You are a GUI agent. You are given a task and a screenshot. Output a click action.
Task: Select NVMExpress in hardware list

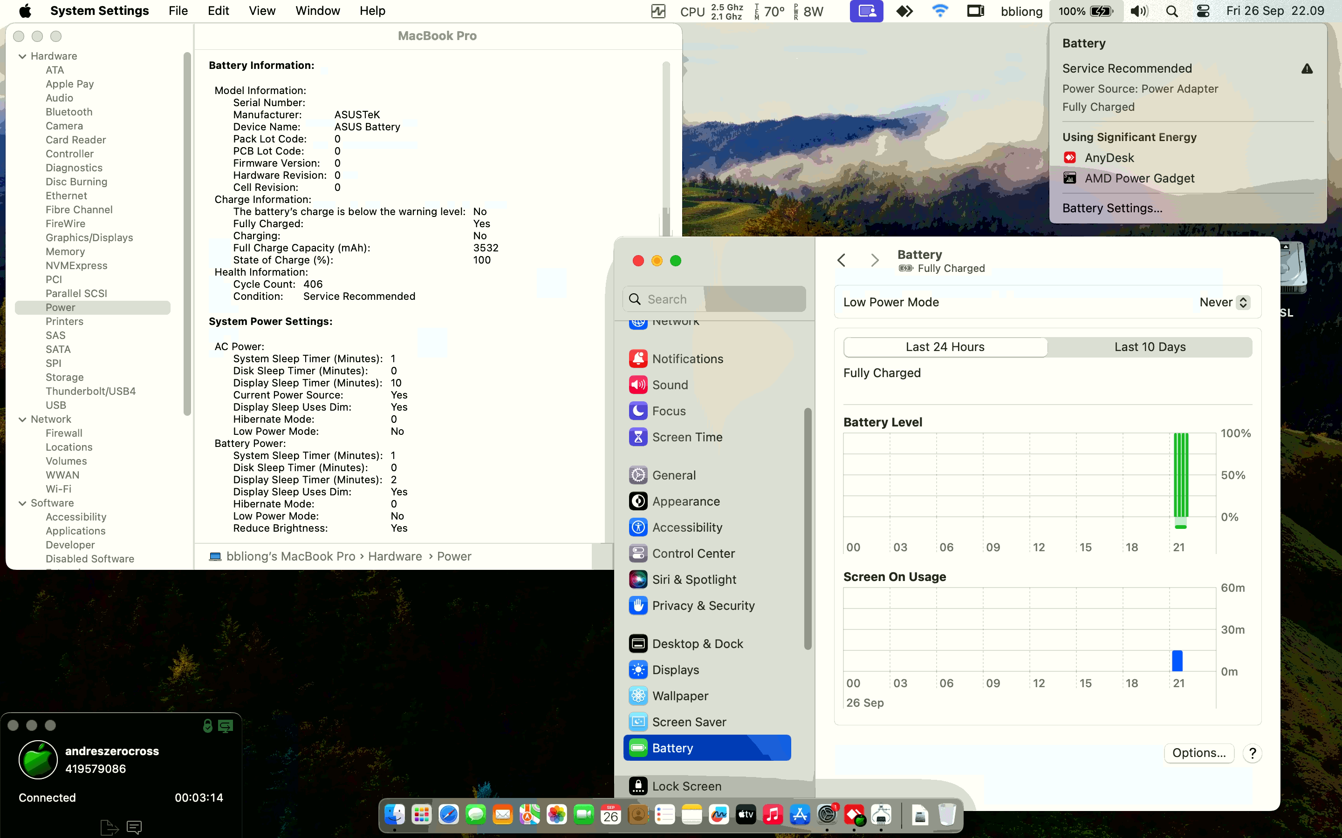click(x=76, y=265)
